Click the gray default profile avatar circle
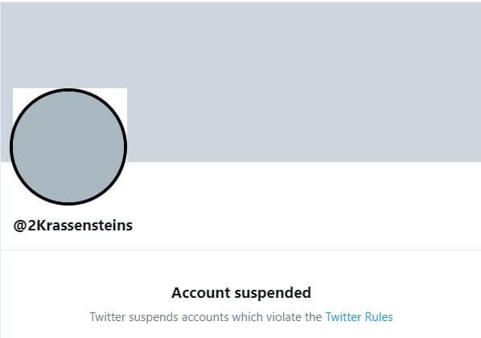 [68, 146]
